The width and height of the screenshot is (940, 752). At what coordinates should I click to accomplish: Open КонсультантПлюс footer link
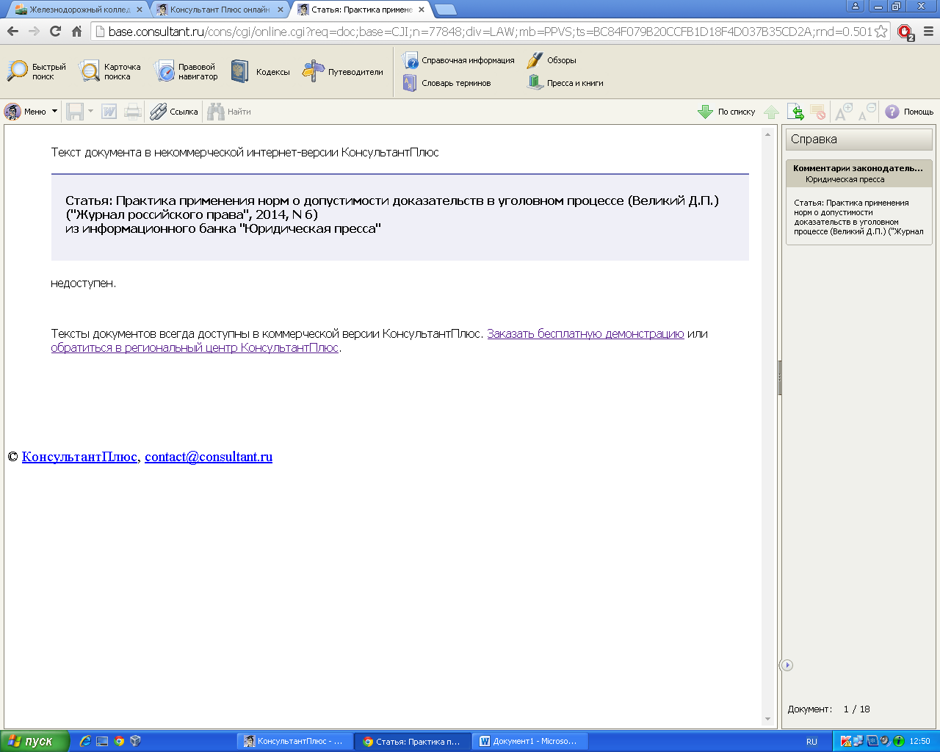click(x=79, y=457)
